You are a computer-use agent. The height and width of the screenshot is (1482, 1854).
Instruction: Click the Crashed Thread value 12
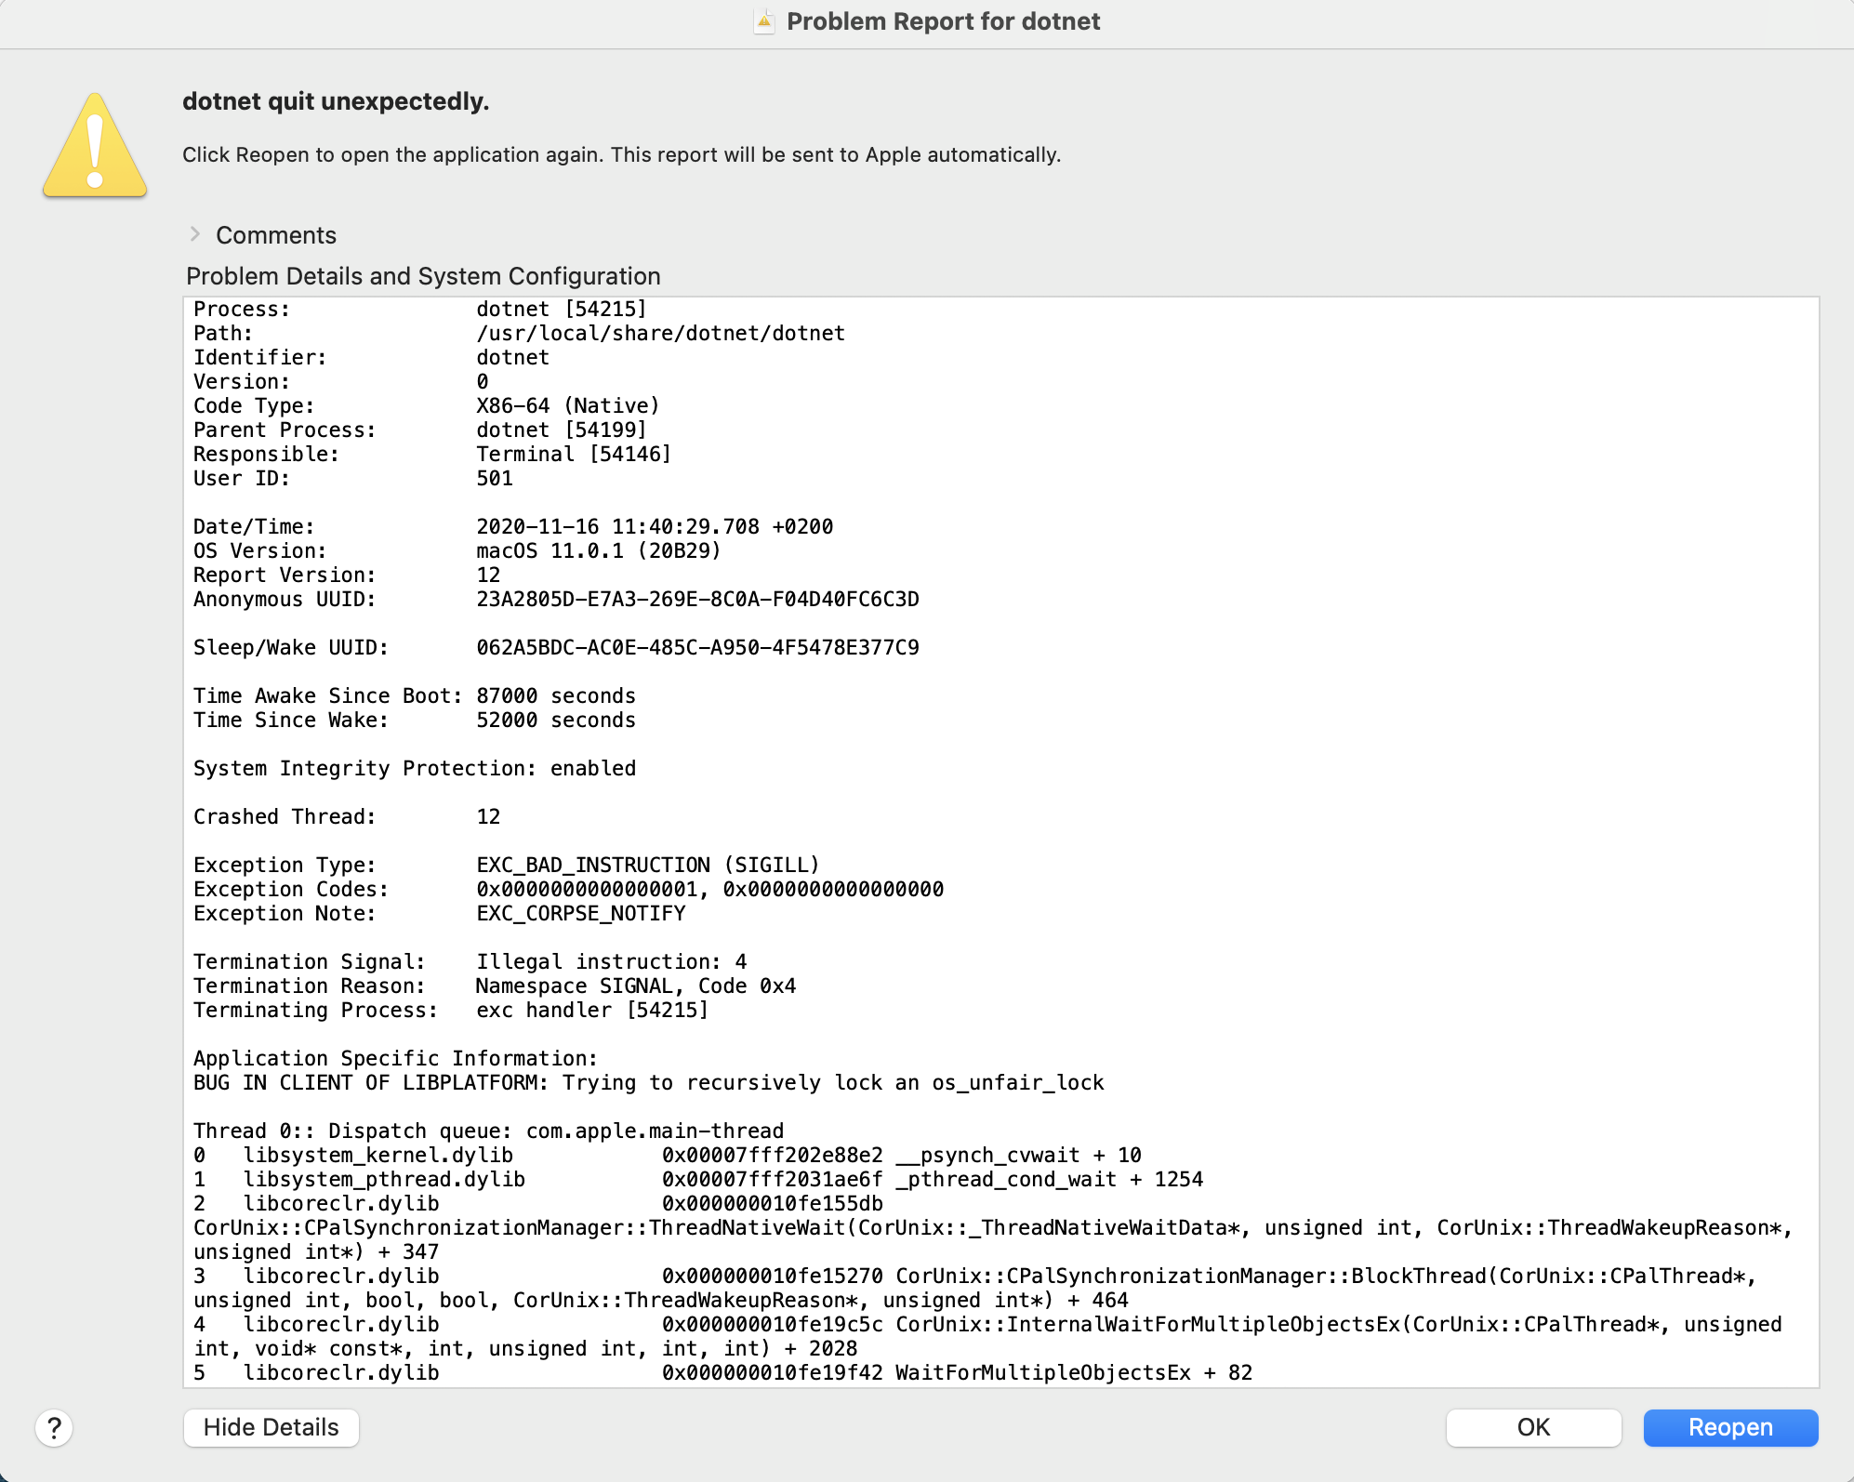(488, 816)
